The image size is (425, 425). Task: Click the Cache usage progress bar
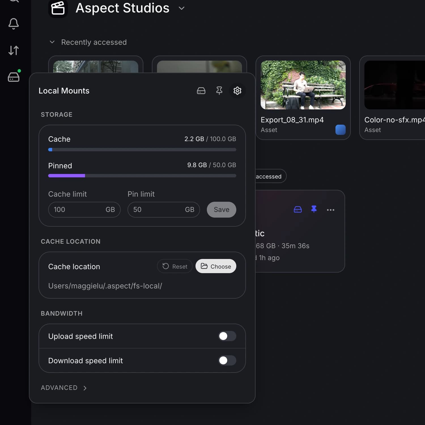coord(142,150)
